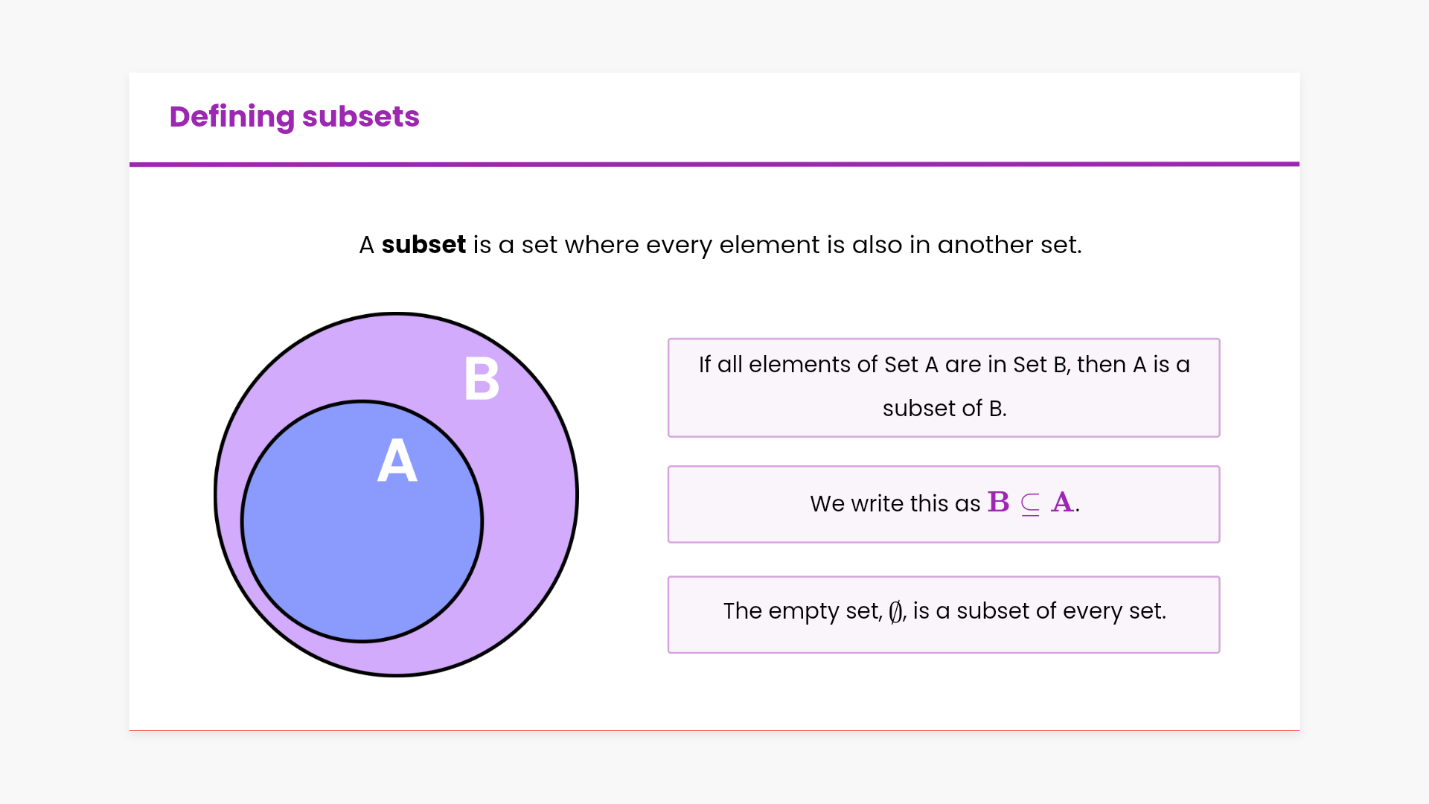Click the words "another set" in the definition
Screen dimensions: 1429x804
1008,245
